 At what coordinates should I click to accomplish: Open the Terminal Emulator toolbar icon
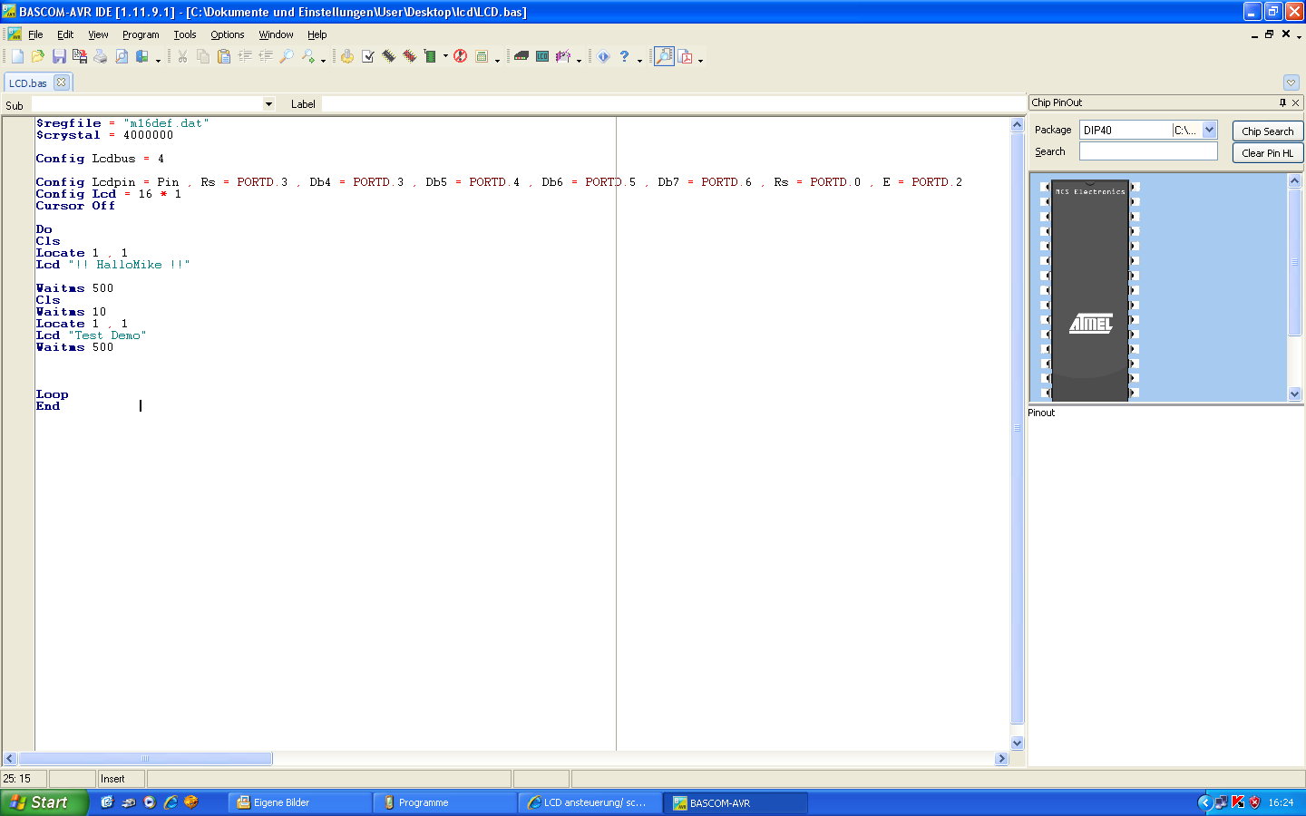click(x=521, y=56)
